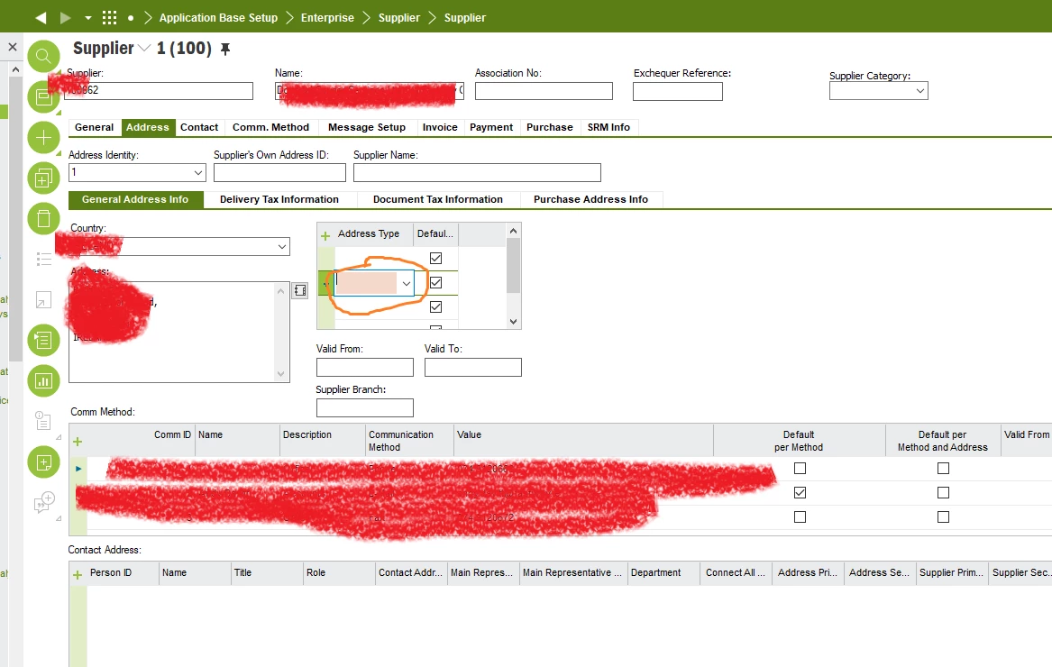1052x667 pixels.
Task: Open the address editor icon beside Address box
Action: (x=300, y=290)
